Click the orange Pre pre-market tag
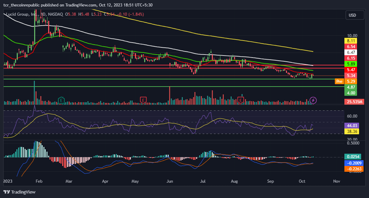369x198 pixels. 339,81
